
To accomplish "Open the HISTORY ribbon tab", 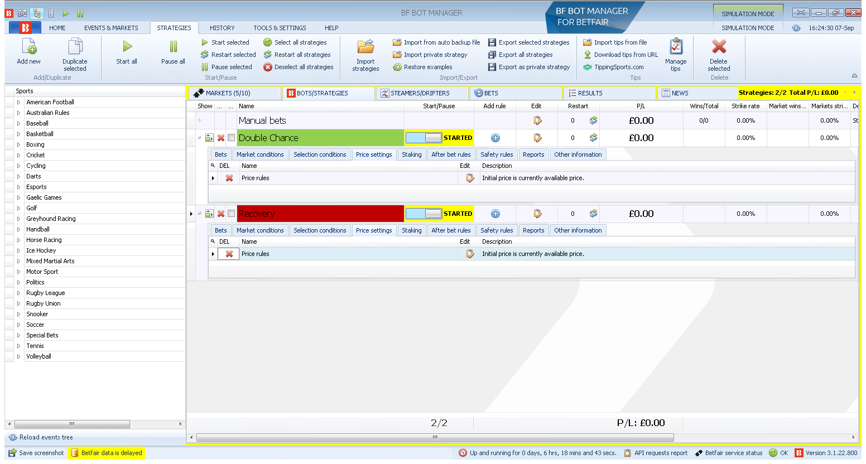I will coord(222,28).
